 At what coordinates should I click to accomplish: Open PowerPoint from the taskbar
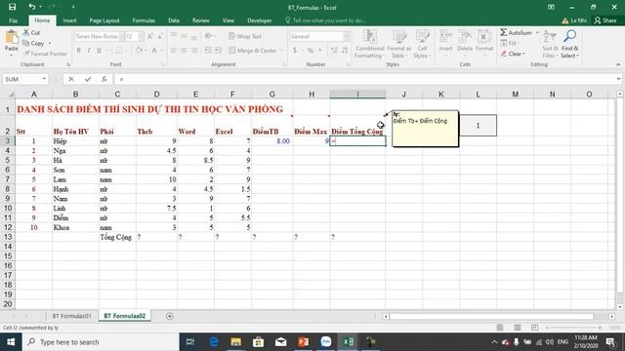coord(304,342)
